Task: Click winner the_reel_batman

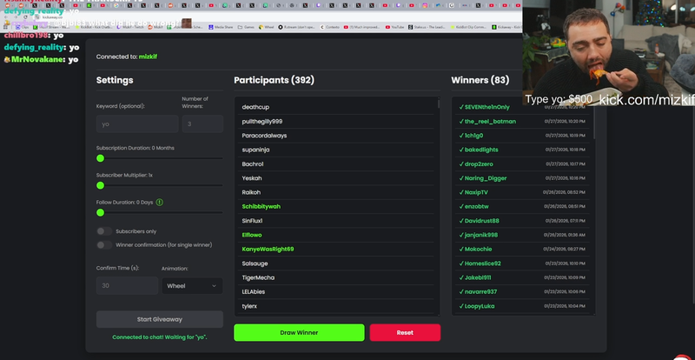Action: 490,121
